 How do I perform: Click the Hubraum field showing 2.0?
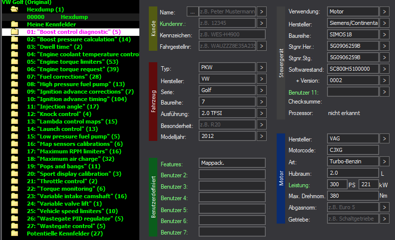point(353,173)
